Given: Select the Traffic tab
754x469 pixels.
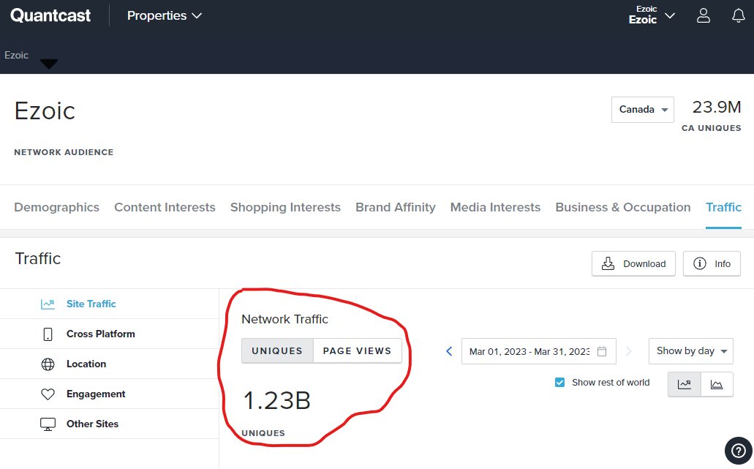Looking at the screenshot, I should (x=724, y=207).
